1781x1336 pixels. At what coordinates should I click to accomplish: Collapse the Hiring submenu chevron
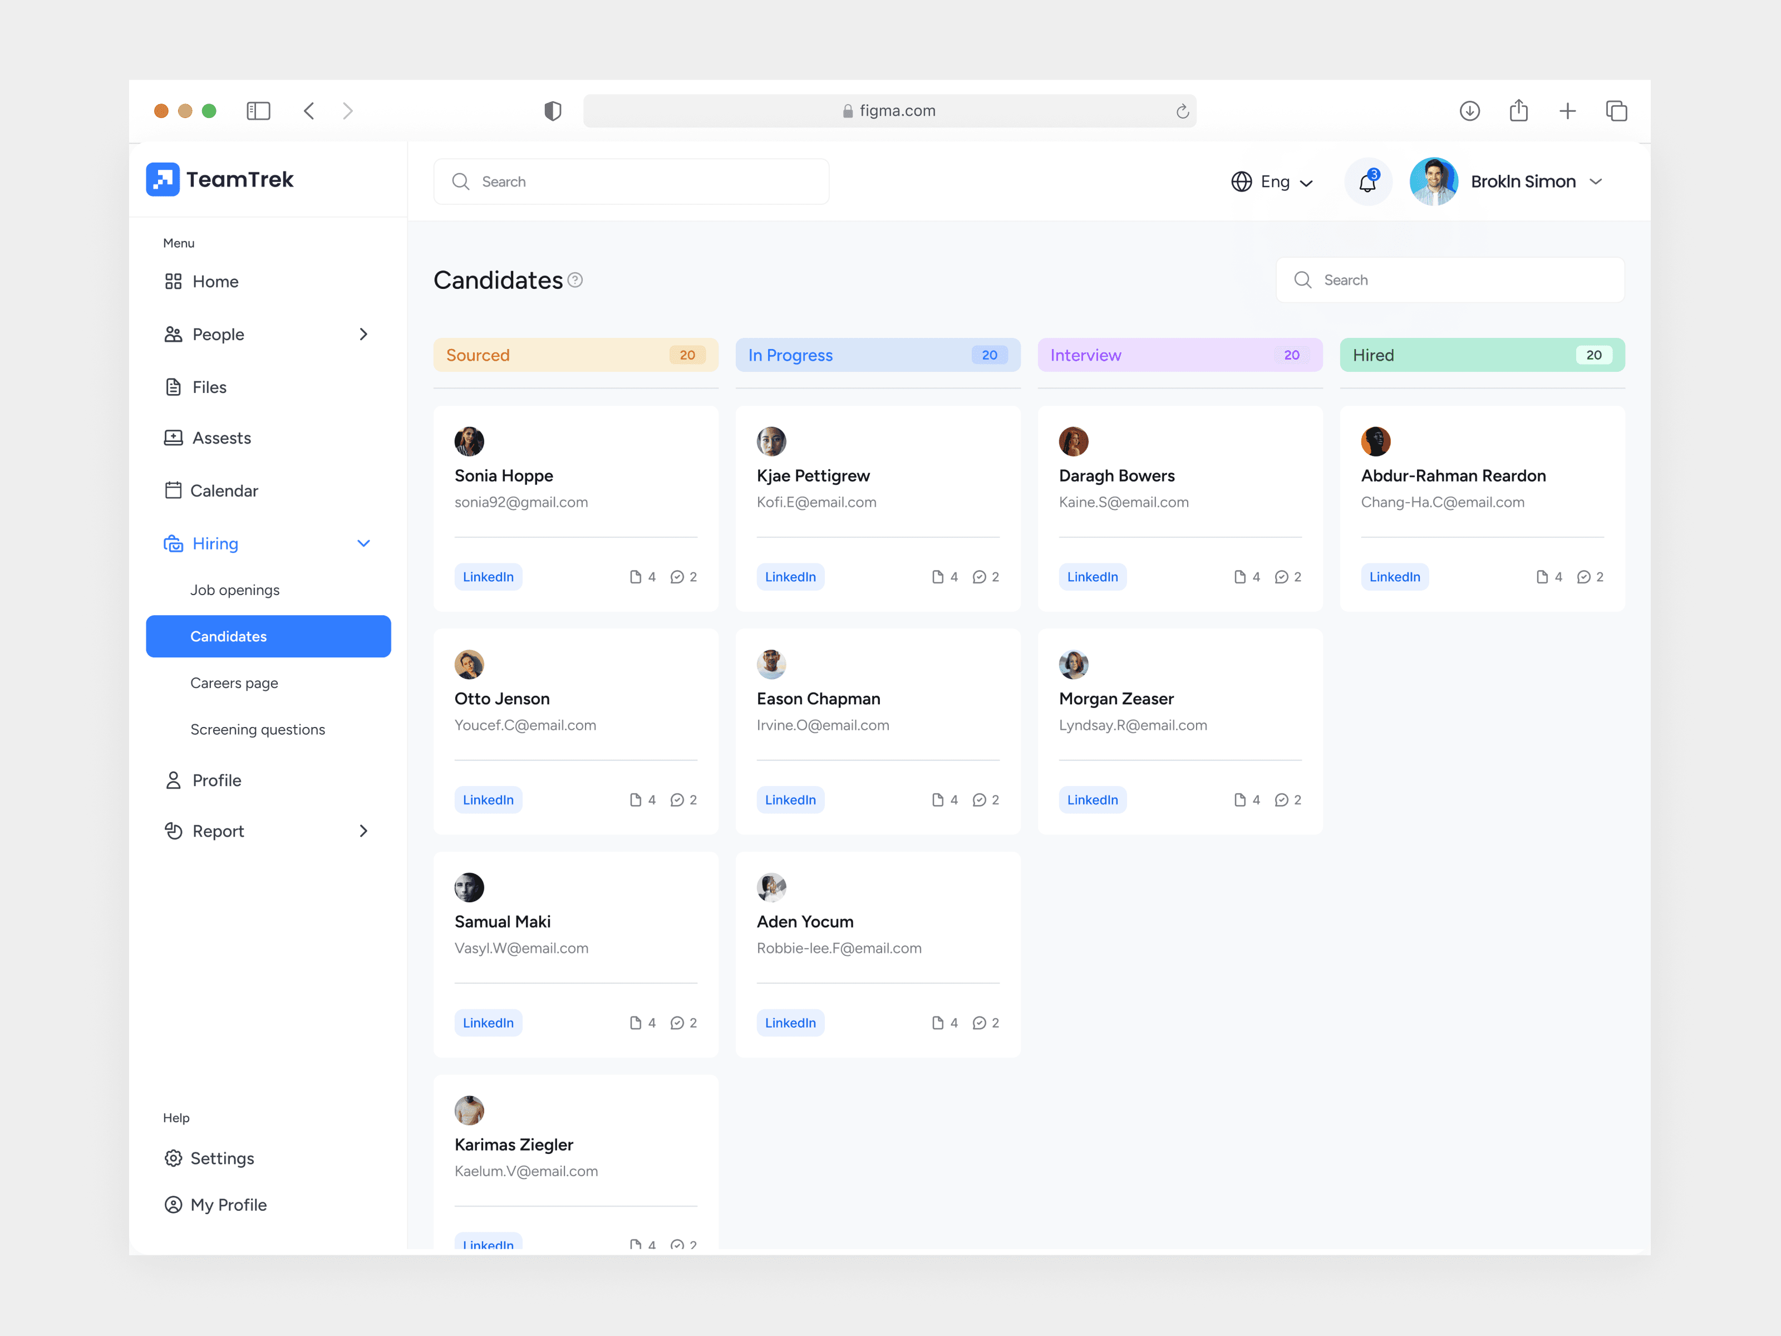pyautogui.click(x=363, y=543)
